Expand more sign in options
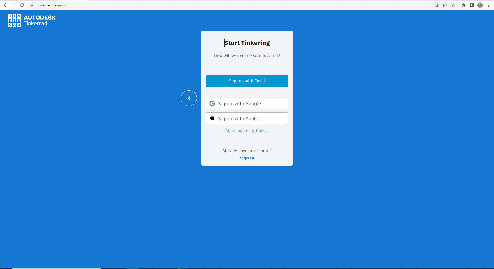 tap(247, 131)
